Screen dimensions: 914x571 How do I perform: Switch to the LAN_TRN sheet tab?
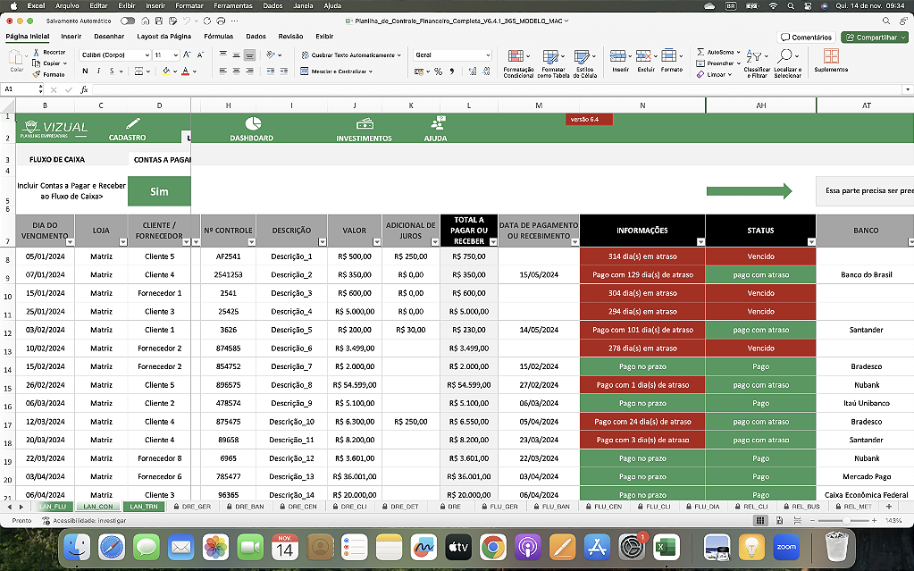coord(143,507)
